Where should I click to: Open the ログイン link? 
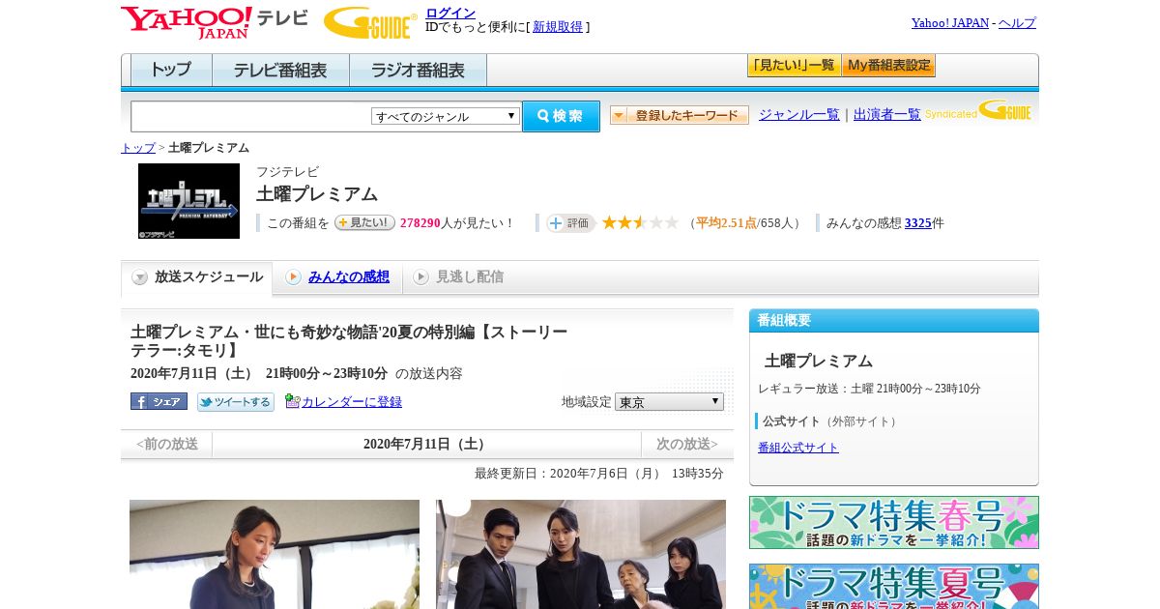click(450, 13)
